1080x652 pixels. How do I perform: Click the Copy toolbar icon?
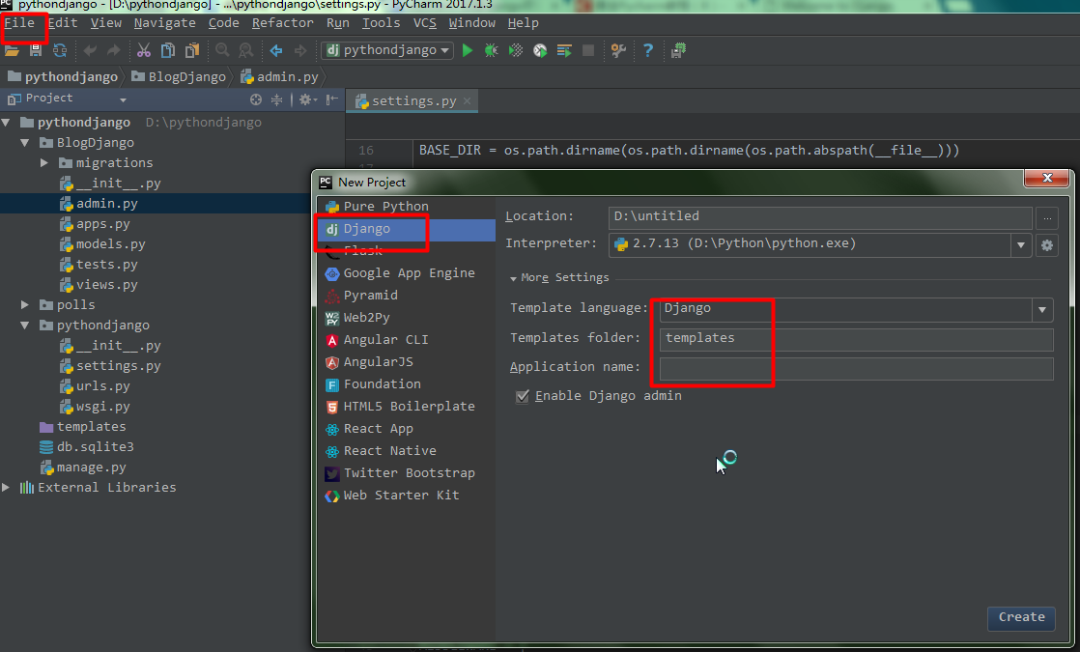pos(167,50)
